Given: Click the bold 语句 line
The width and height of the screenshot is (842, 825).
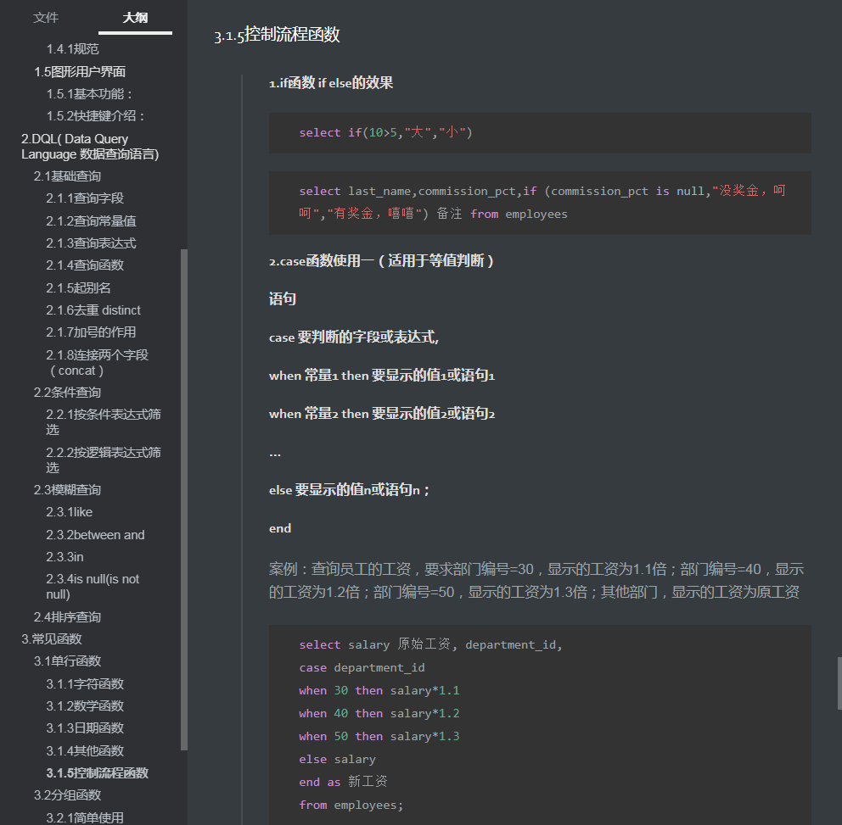Looking at the screenshot, I should (x=283, y=298).
